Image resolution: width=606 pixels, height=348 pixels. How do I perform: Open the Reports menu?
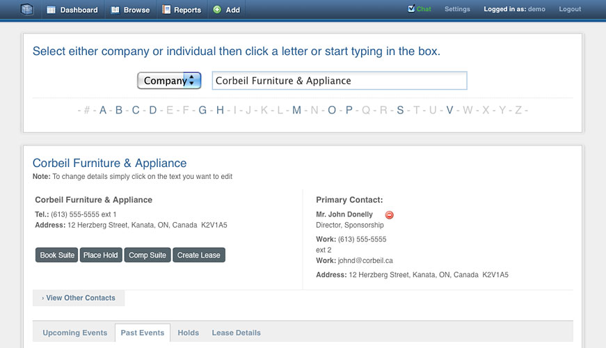[x=187, y=10]
